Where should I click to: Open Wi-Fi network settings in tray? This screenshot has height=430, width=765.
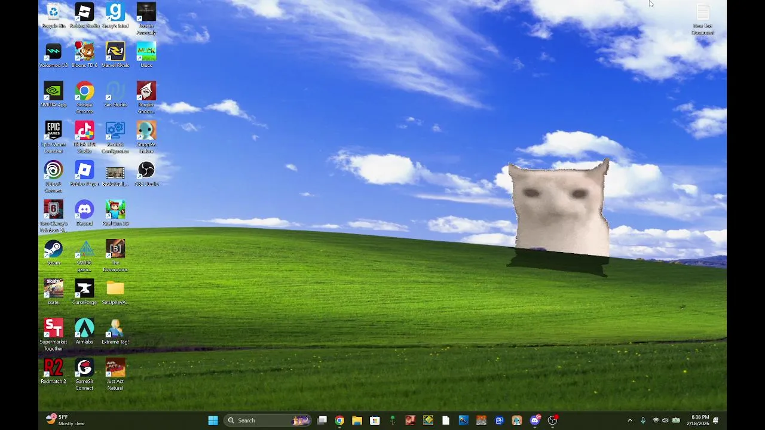(656, 420)
